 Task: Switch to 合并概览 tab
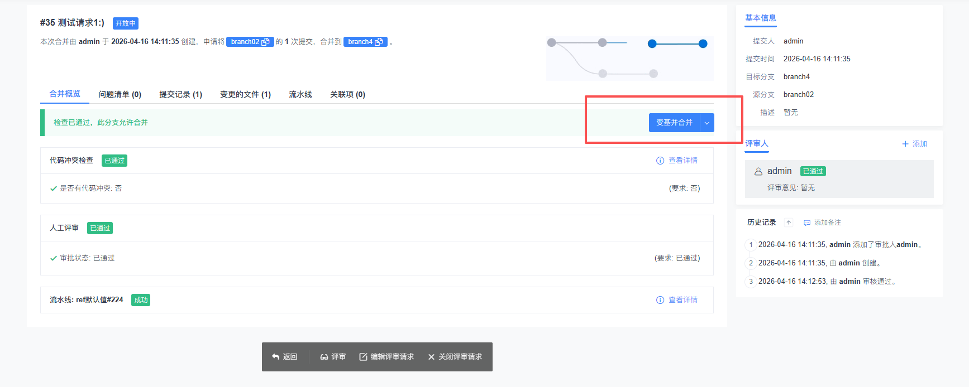pyautogui.click(x=65, y=94)
